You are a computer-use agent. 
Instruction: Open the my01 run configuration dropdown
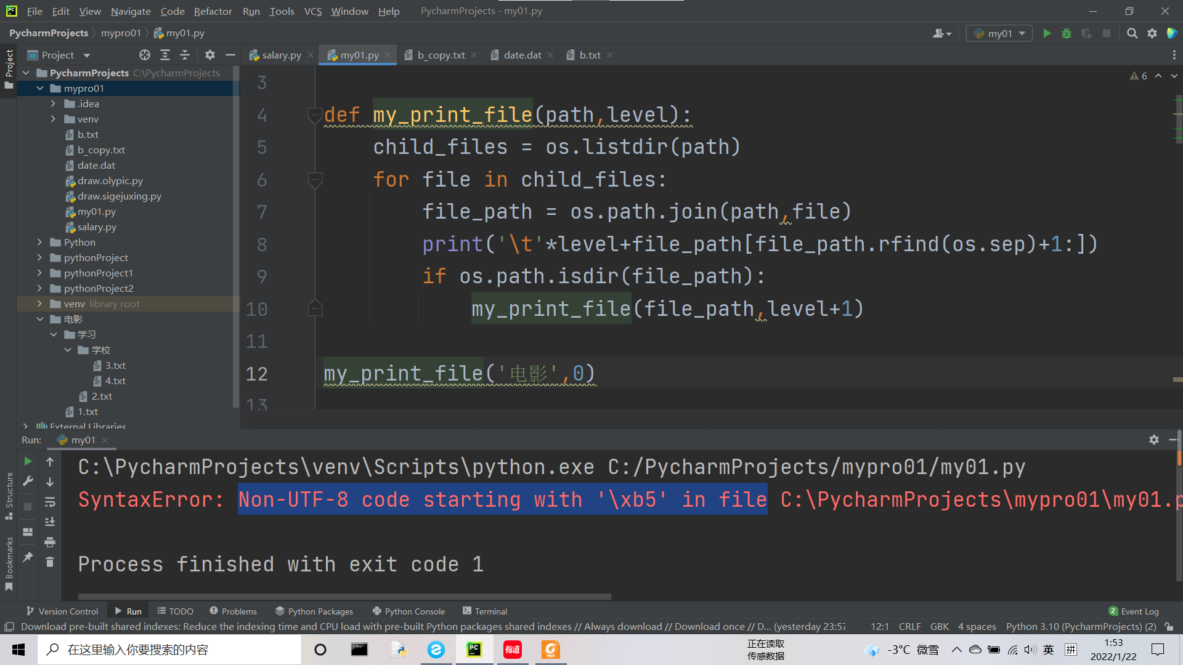999,33
